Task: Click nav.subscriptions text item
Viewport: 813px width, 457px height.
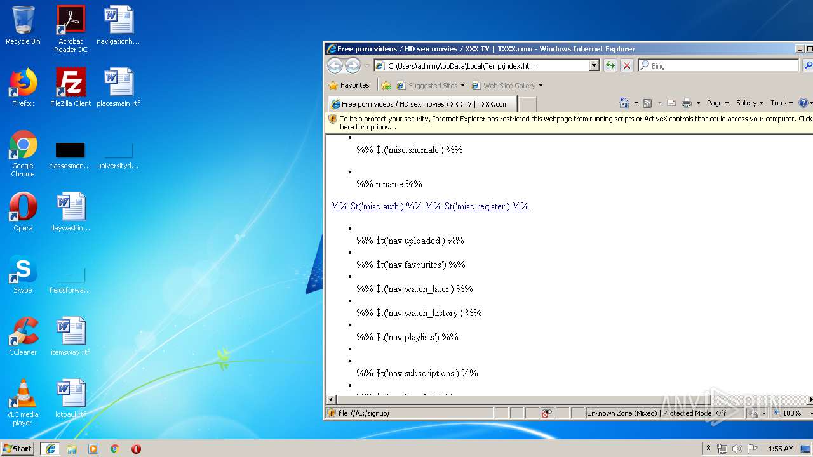Action: tap(417, 373)
